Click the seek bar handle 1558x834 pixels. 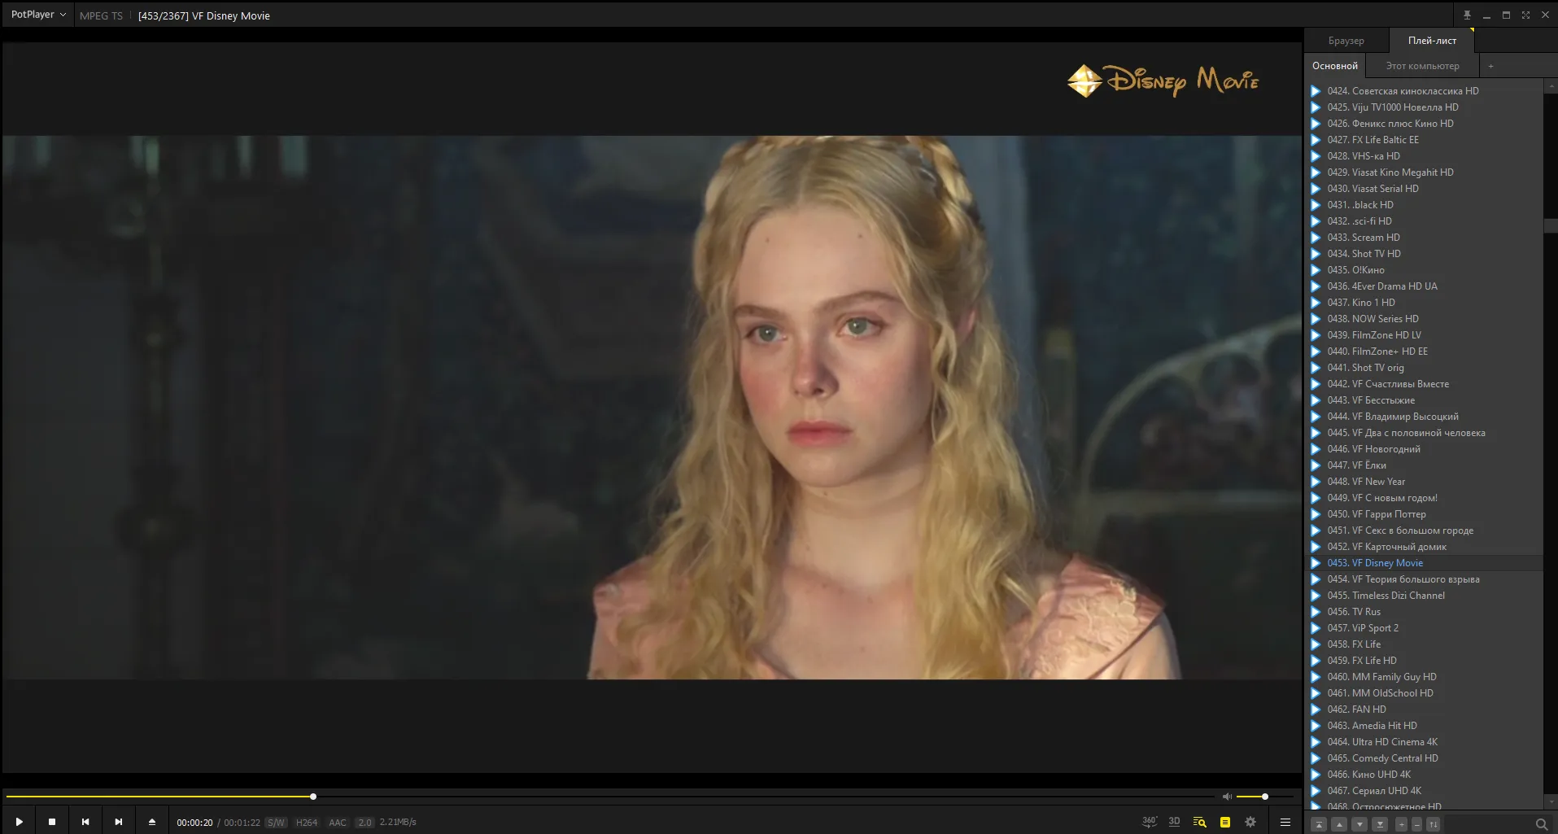pyautogui.click(x=313, y=797)
